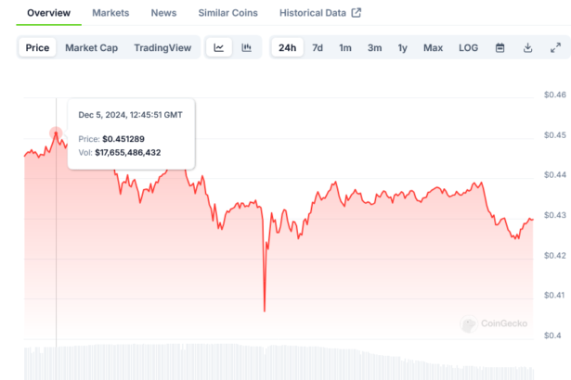
Task: Download the chart data
Action: (x=527, y=47)
